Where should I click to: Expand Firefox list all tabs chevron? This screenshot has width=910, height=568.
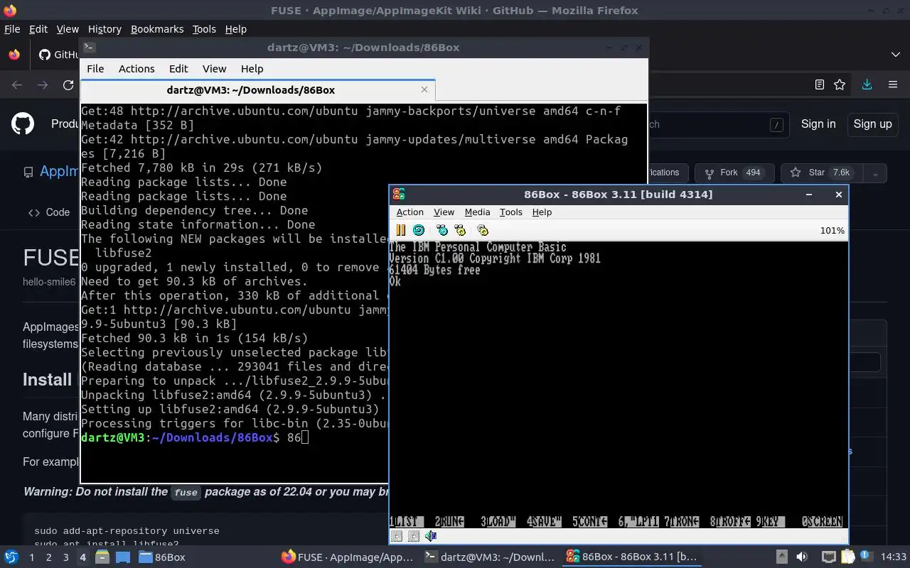[895, 55]
